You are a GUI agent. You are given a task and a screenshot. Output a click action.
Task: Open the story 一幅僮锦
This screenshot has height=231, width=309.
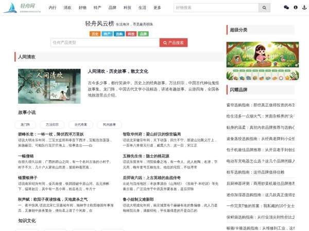(x=26, y=156)
